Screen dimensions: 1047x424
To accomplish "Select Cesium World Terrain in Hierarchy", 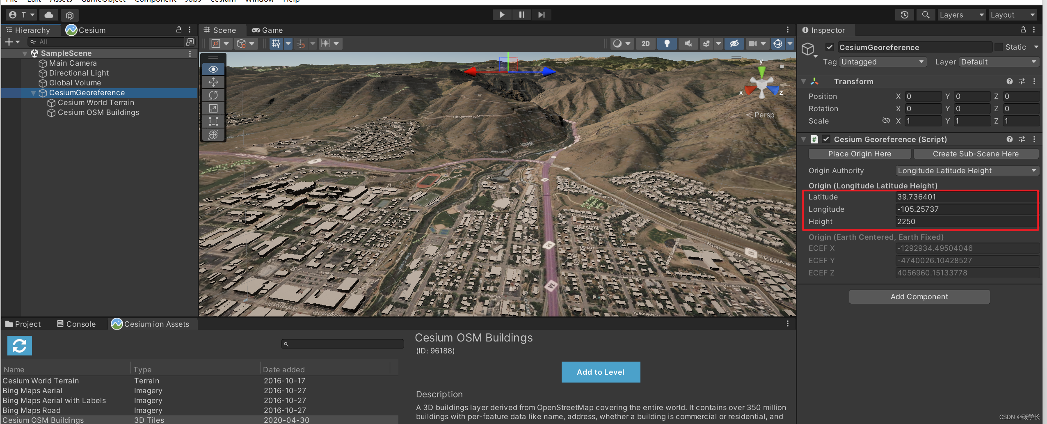I will click(96, 103).
